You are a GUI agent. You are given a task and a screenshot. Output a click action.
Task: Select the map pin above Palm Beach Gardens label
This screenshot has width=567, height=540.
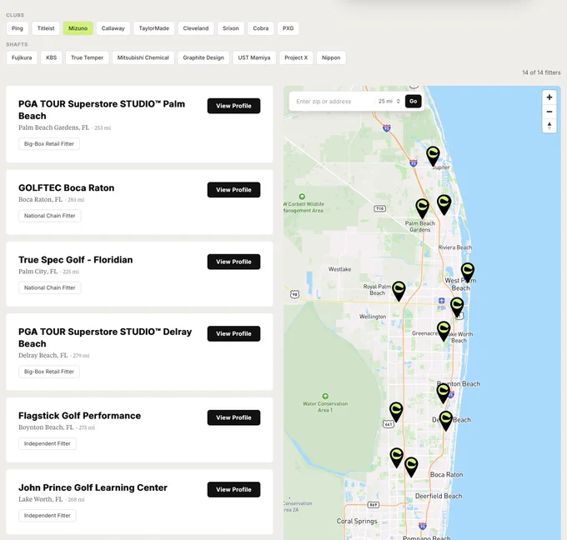point(422,208)
